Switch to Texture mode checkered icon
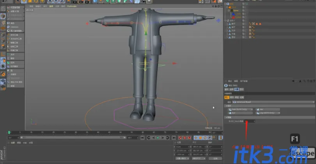This screenshot has height=164, width=316. pyautogui.click(x=3, y=22)
